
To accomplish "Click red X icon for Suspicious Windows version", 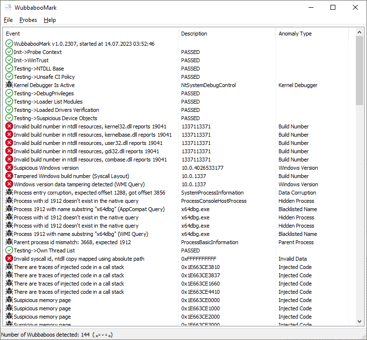I will coord(9,168).
